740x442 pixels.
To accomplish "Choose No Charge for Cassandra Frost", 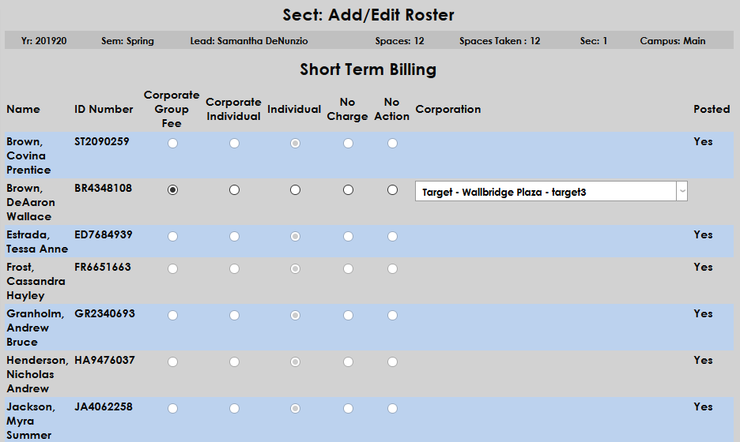I will click(x=348, y=269).
